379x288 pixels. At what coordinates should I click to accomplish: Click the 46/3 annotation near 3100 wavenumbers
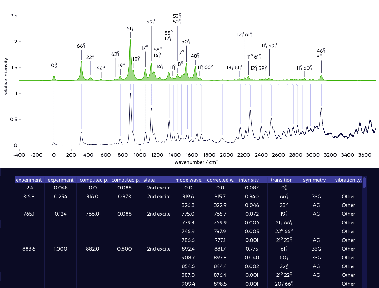click(x=320, y=53)
